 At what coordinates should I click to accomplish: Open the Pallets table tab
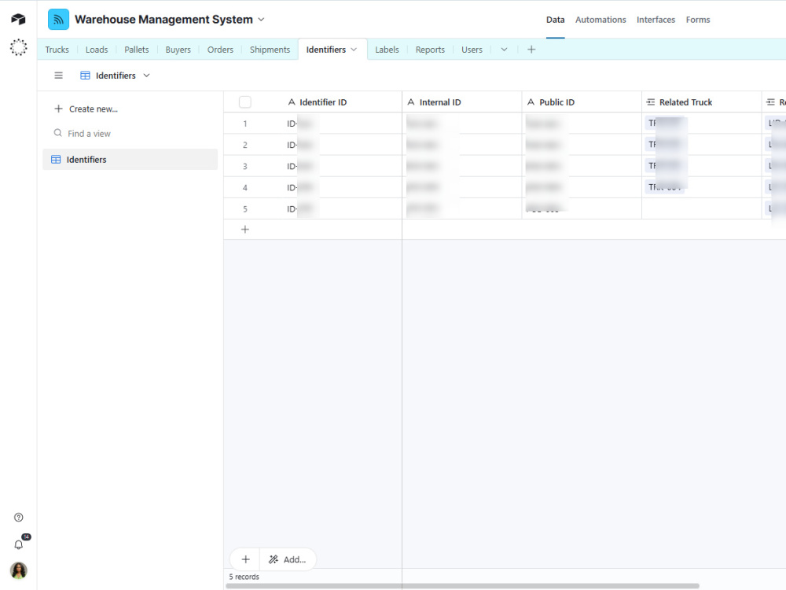point(136,49)
